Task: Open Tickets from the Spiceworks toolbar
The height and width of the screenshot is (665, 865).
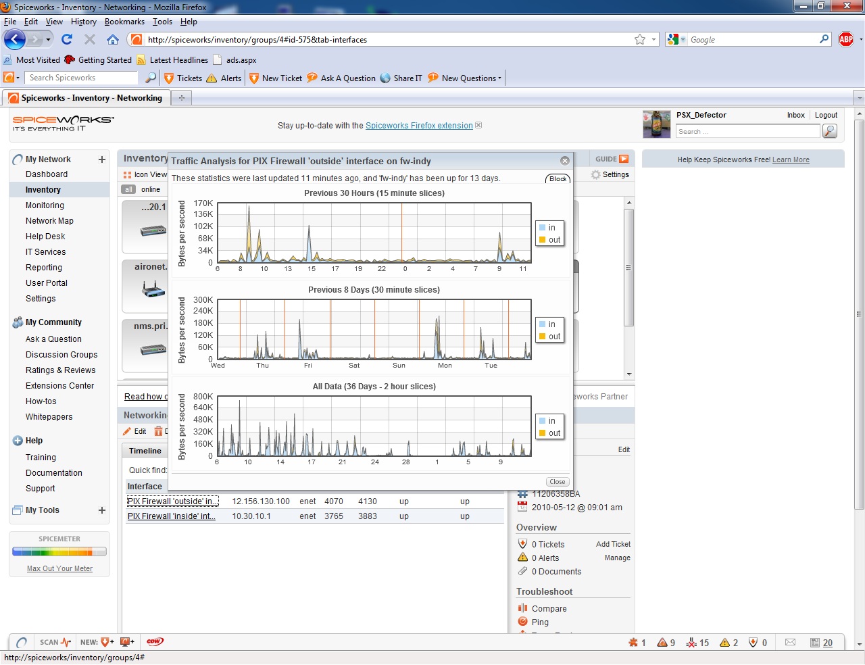Action: [x=182, y=78]
